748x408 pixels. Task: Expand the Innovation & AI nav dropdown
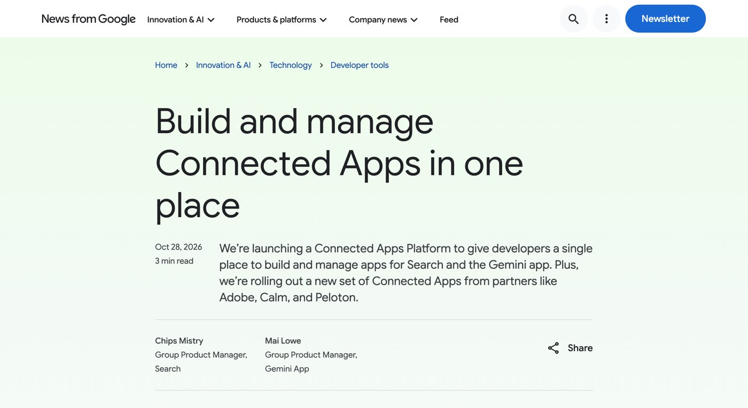[x=181, y=20]
